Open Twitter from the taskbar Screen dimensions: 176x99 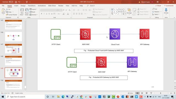point(136,97)
